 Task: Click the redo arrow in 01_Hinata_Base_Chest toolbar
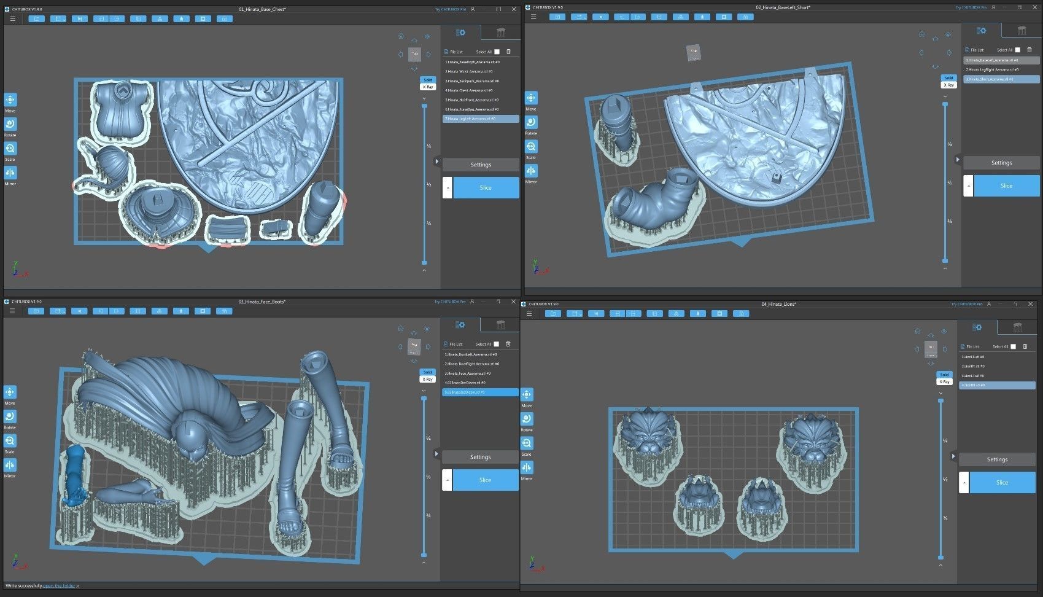tap(117, 18)
